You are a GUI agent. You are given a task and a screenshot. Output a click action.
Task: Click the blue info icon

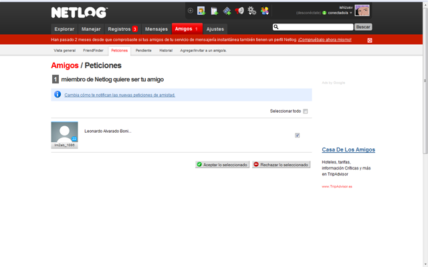coord(58,94)
